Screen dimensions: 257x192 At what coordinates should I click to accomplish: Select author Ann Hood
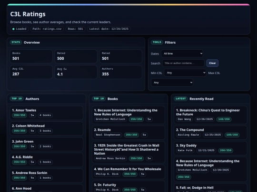tap(46, 188)
